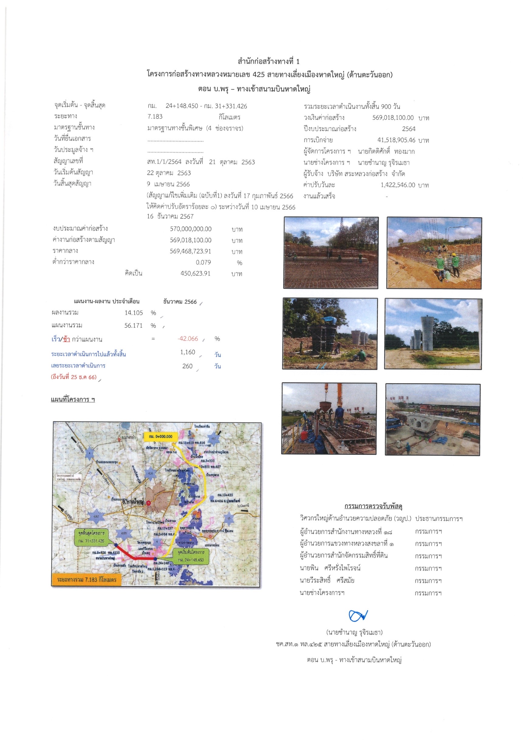
Task: Click the month label 'ธันวาคม 2566'
Action: tap(180, 302)
